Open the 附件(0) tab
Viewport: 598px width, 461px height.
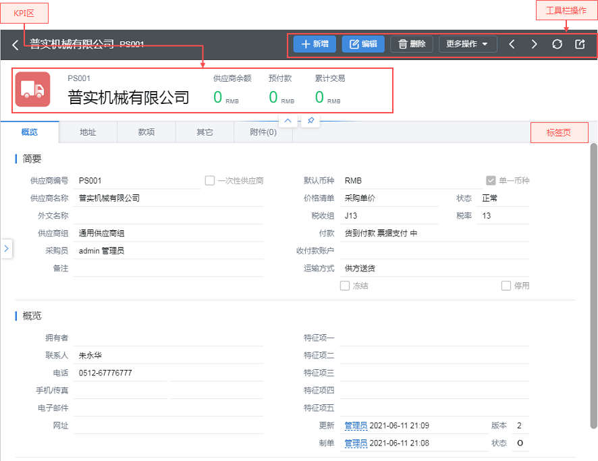(263, 132)
